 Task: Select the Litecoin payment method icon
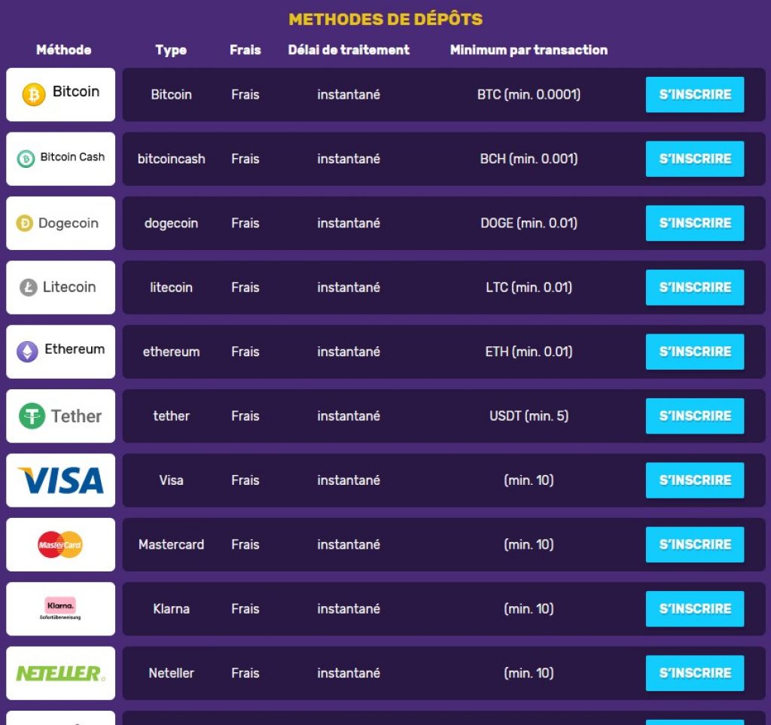click(26, 288)
